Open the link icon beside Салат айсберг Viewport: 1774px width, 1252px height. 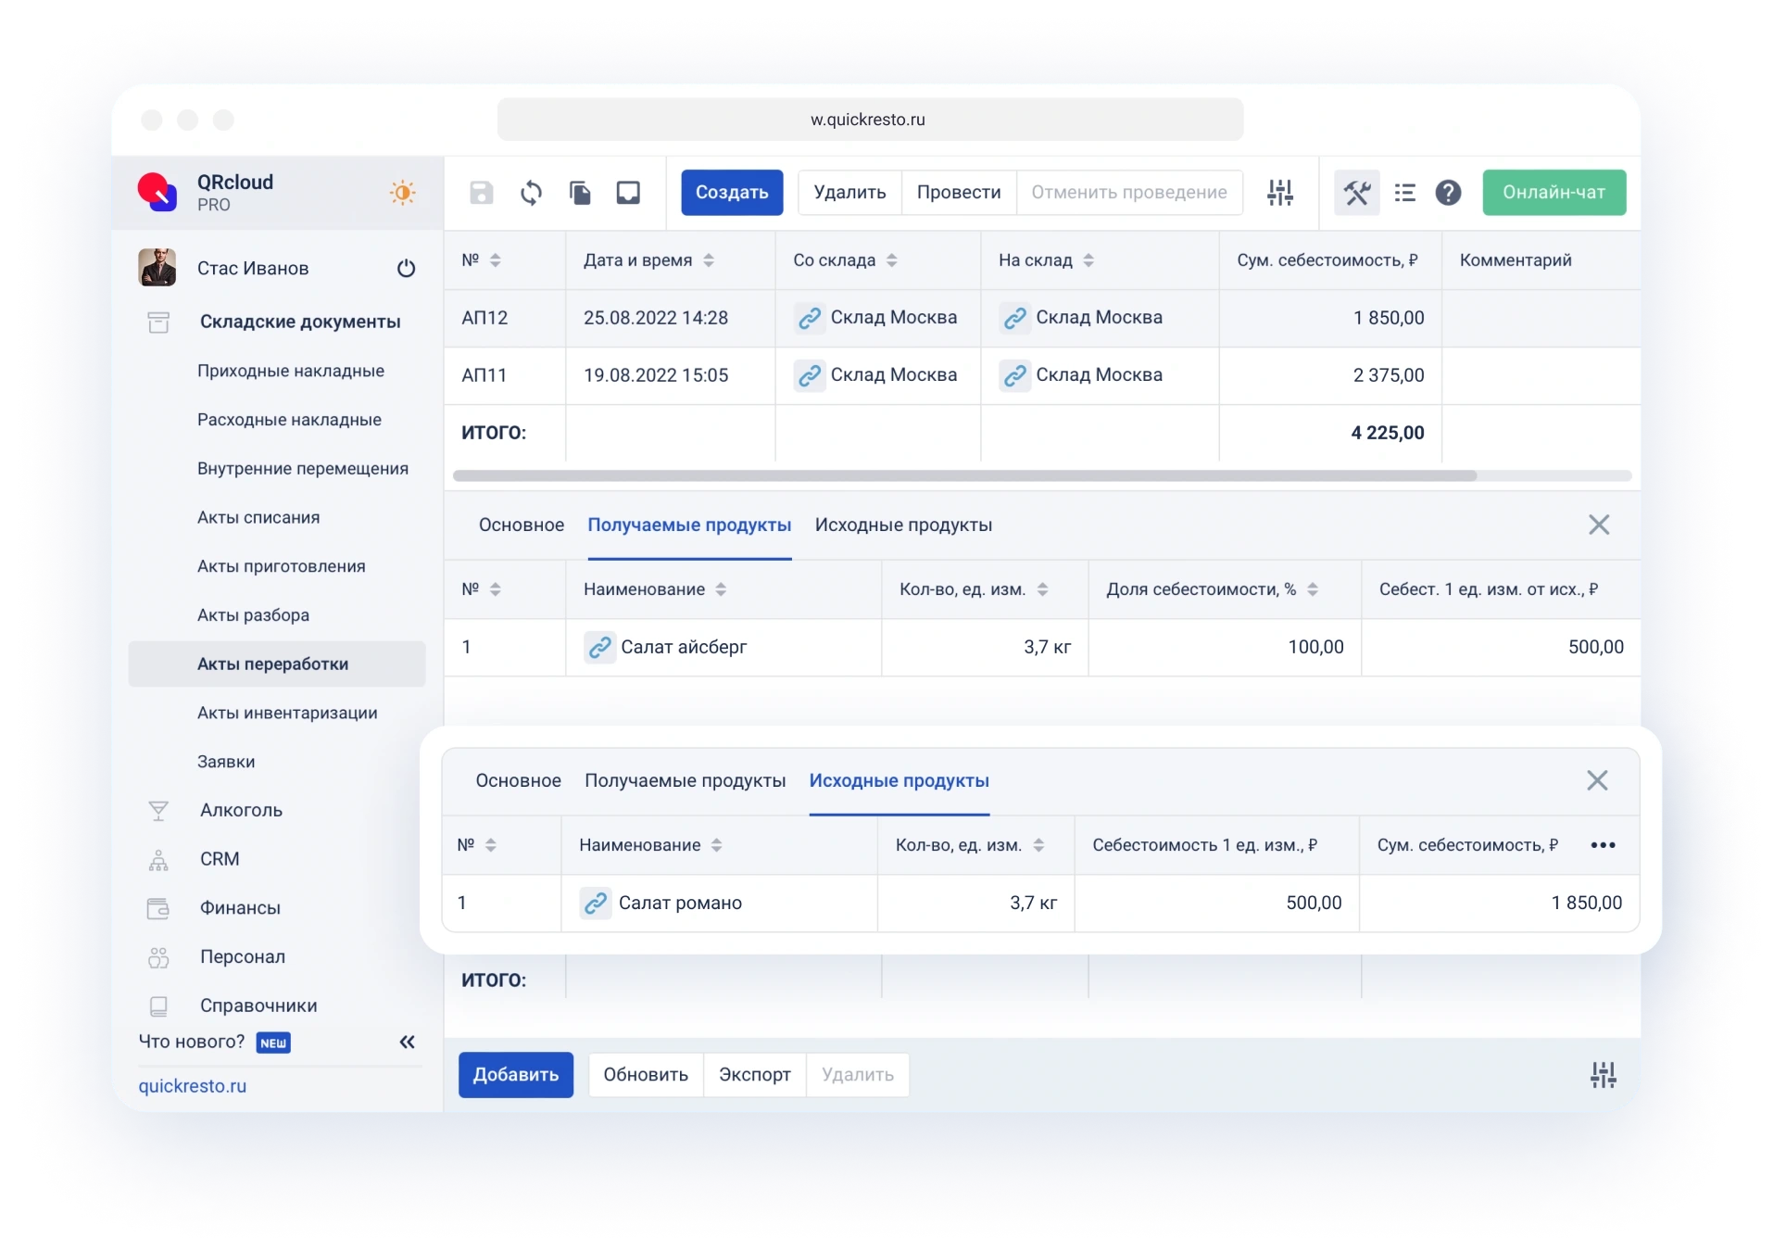600,647
